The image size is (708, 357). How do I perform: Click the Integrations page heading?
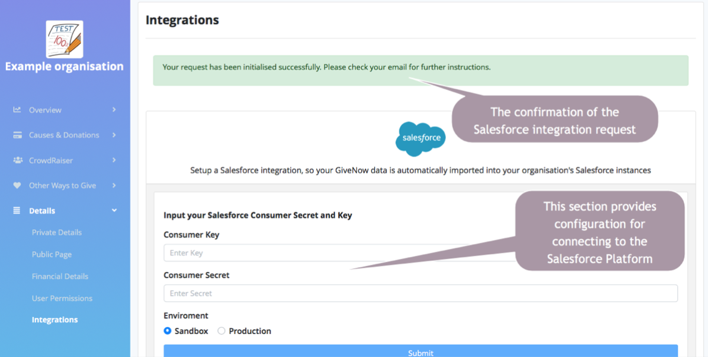(x=182, y=20)
